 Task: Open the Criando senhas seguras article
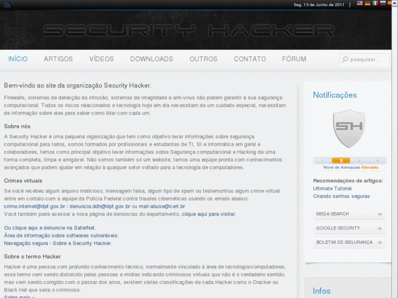tap(341, 196)
